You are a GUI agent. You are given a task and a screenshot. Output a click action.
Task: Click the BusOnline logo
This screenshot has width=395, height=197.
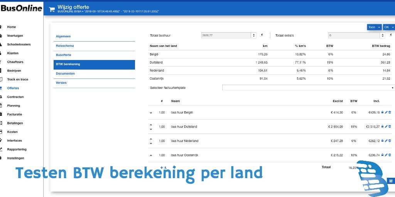(21, 8)
